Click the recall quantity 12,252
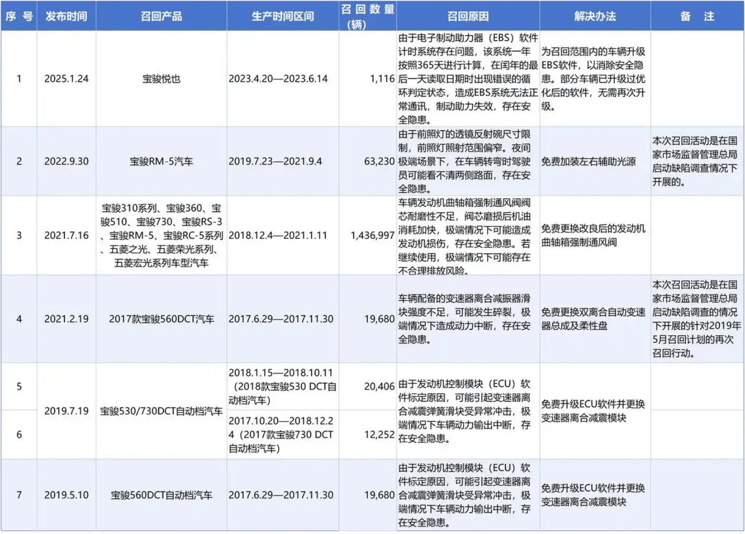 pos(368,434)
